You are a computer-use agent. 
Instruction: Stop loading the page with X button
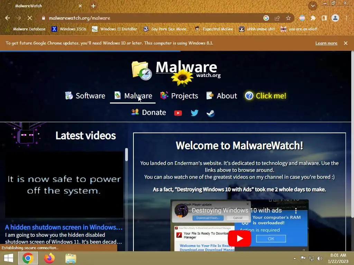[30, 18]
